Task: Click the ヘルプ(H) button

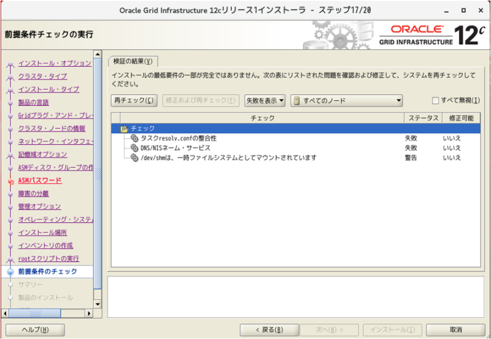Action: click(x=35, y=330)
